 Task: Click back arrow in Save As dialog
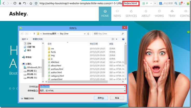click(x=22, y=34)
